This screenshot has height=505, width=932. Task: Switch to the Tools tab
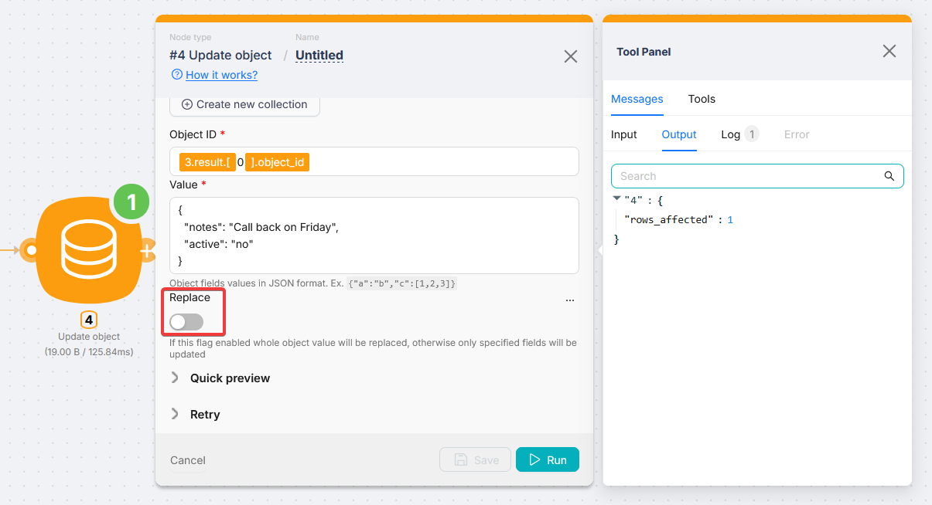tap(702, 99)
